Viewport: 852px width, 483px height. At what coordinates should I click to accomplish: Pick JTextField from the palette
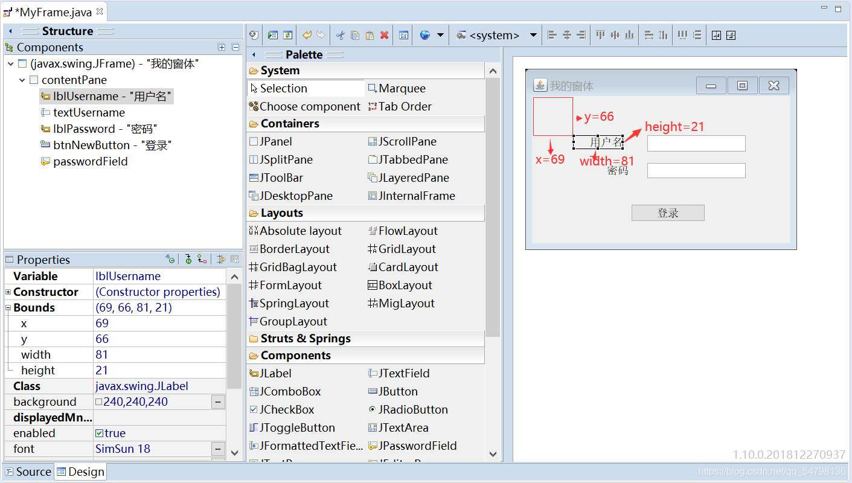coord(399,373)
